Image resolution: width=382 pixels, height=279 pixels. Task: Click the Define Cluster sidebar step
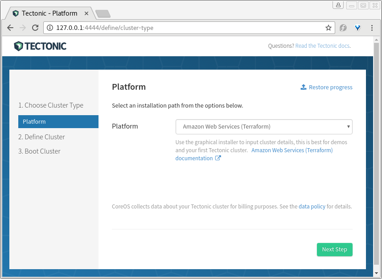tap(45, 137)
